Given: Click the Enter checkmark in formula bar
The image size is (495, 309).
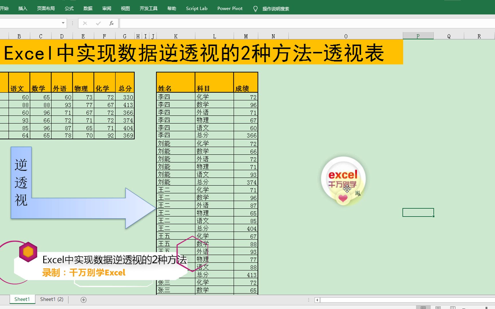Looking at the screenshot, I should [99, 23].
